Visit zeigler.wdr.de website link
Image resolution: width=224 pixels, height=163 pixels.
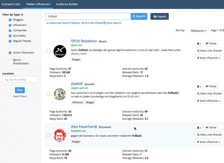[79, 88]
